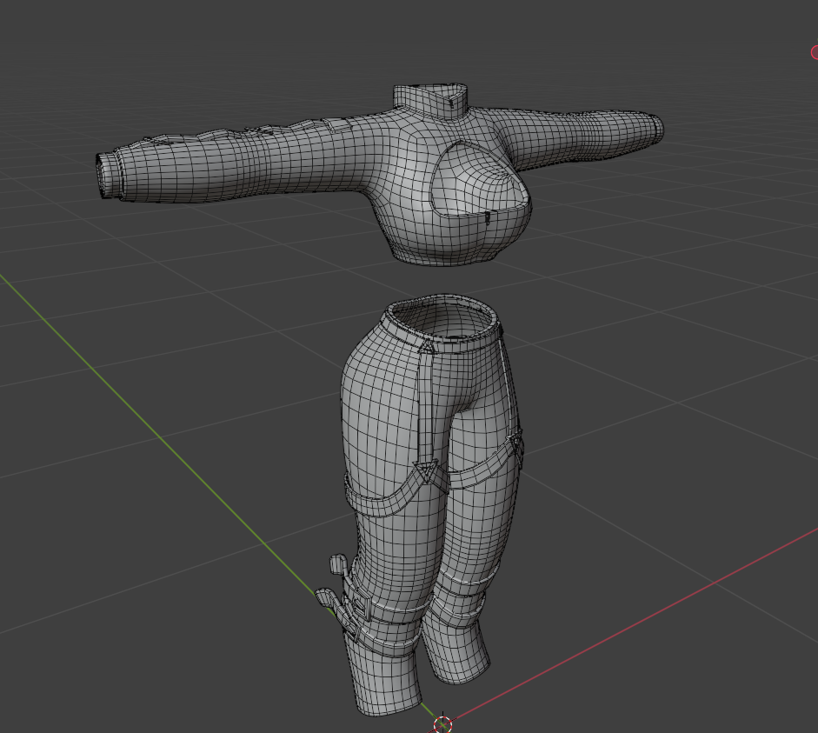Select the small triangle clip at the waistband

(426, 345)
